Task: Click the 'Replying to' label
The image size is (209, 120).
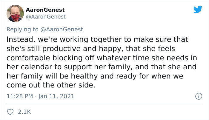Action: [x=22, y=30]
